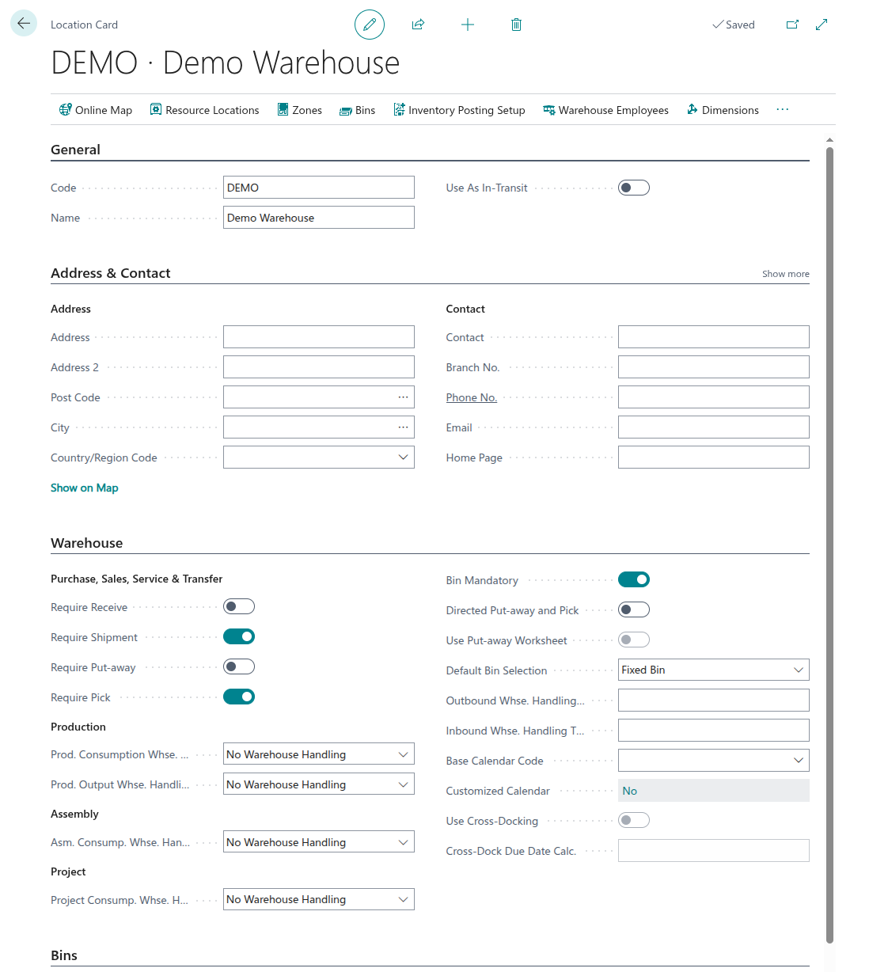
Task: Click the pencil edit icon
Action: [370, 25]
